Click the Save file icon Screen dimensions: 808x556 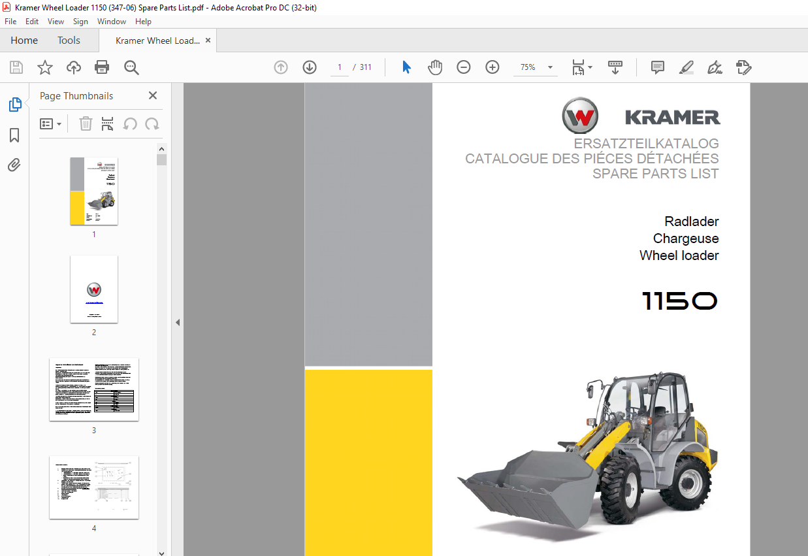pos(16,67)
